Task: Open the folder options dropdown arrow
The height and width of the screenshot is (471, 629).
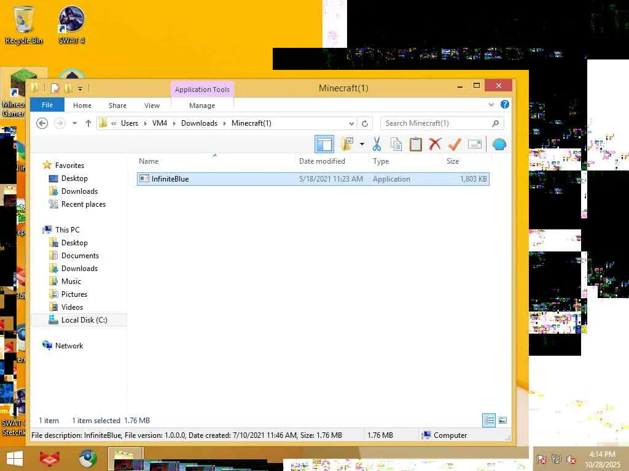Action: coord(362,144)
